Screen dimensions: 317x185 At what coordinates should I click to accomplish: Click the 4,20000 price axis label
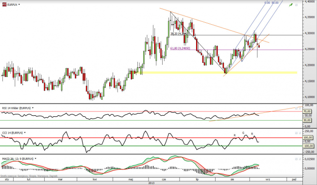[310, 65]
